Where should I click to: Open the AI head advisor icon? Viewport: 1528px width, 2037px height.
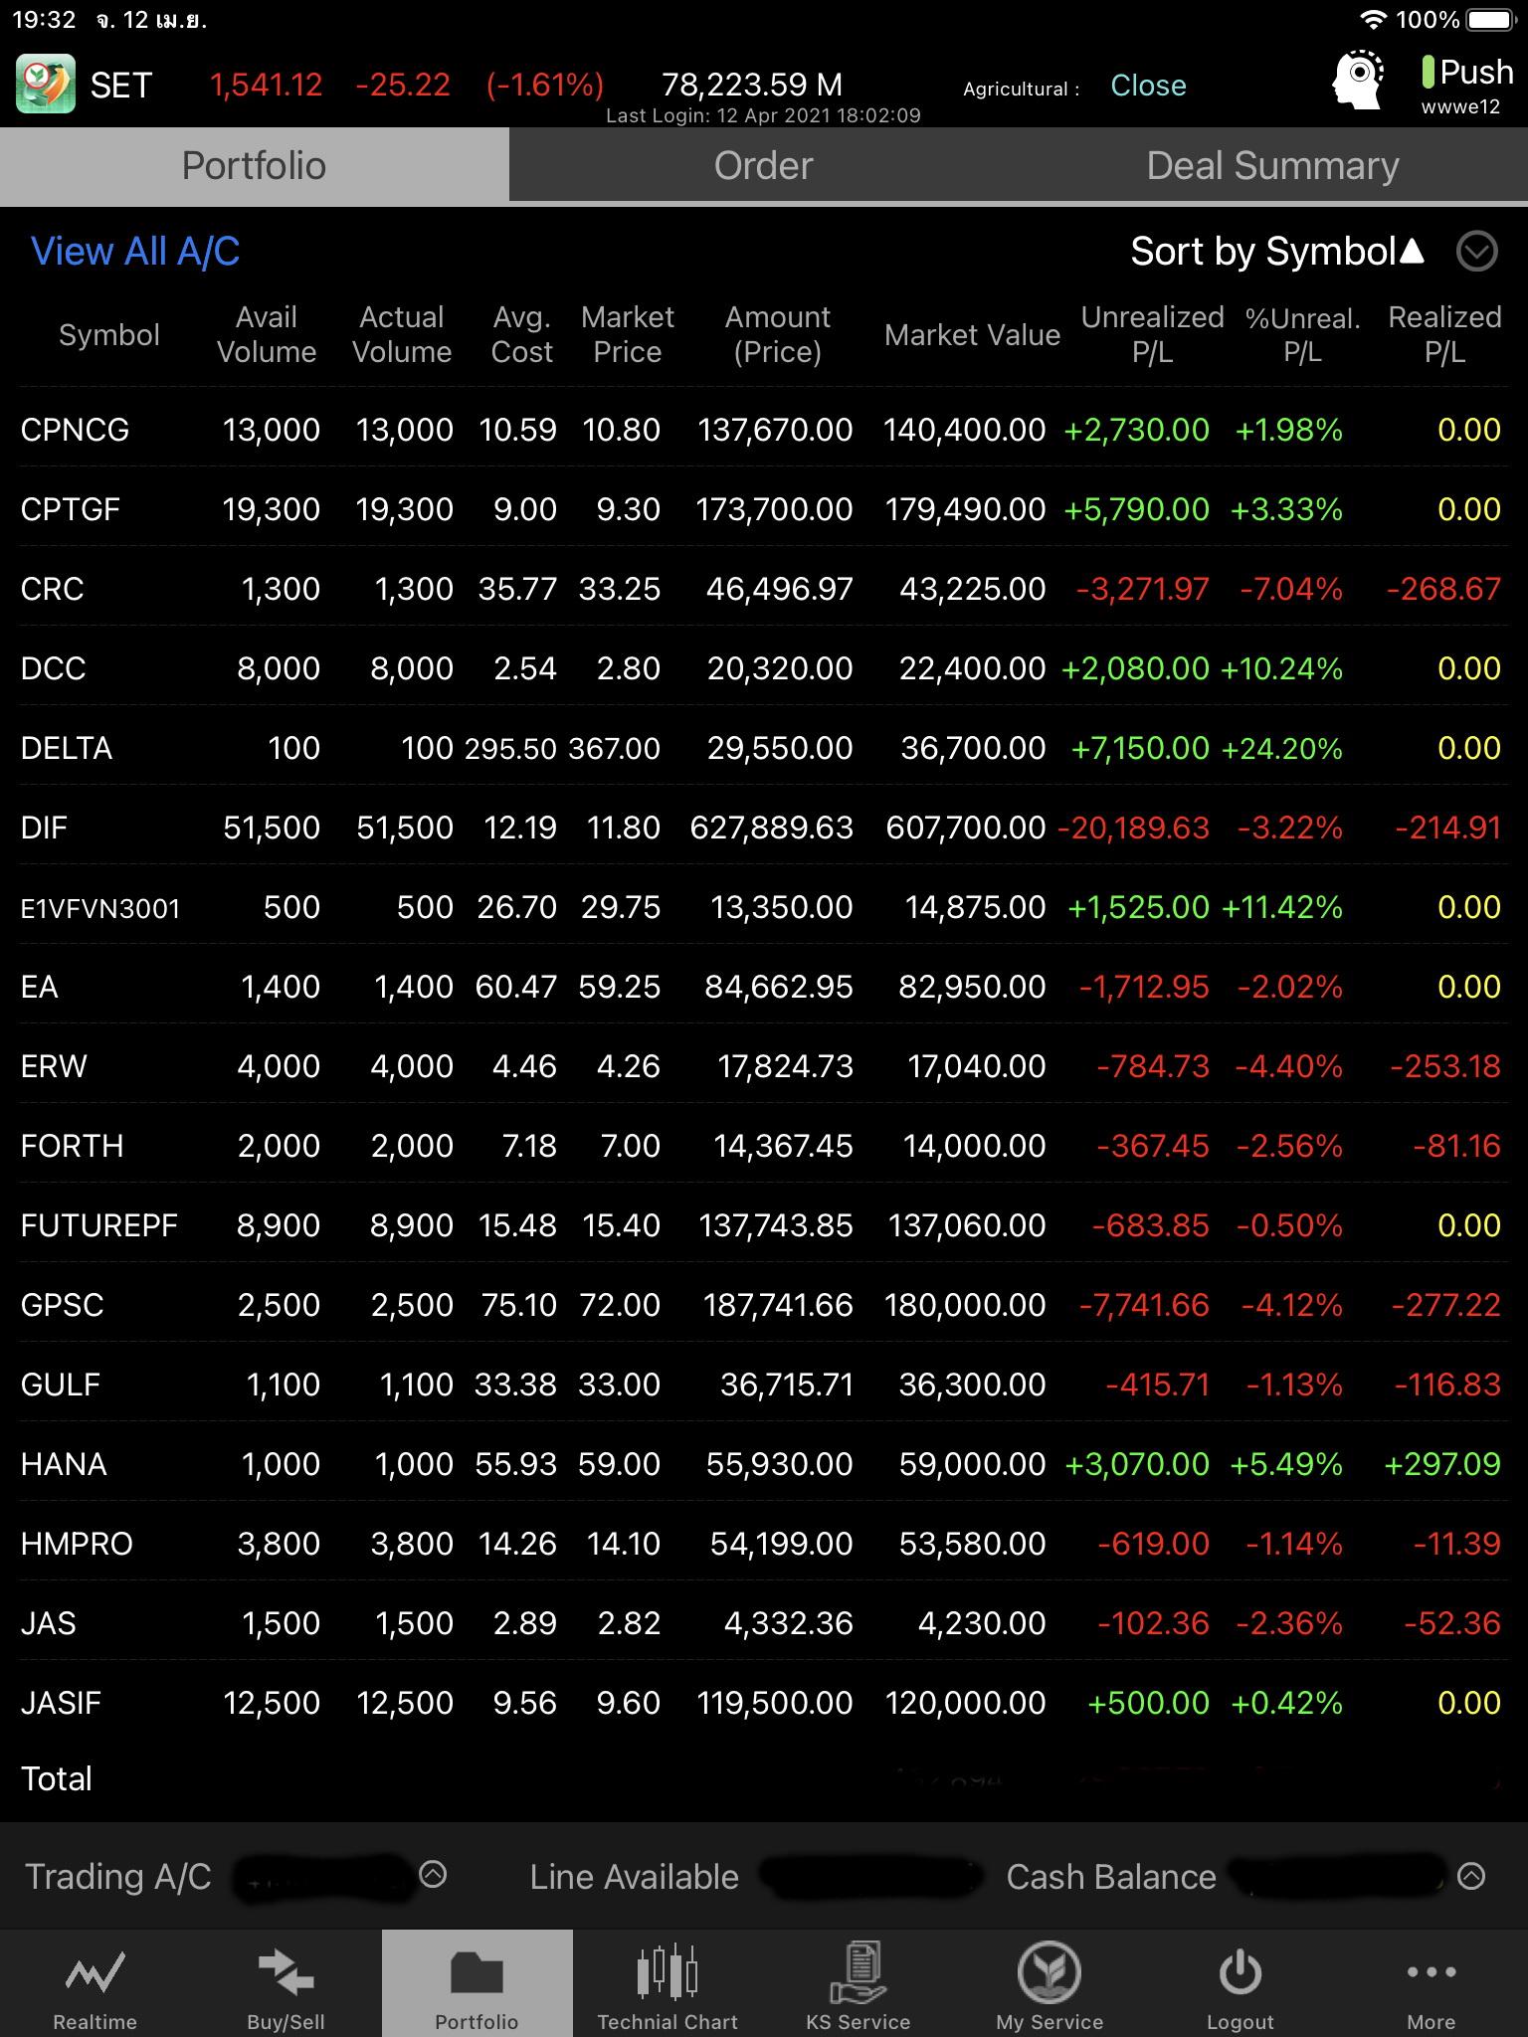1358,80
